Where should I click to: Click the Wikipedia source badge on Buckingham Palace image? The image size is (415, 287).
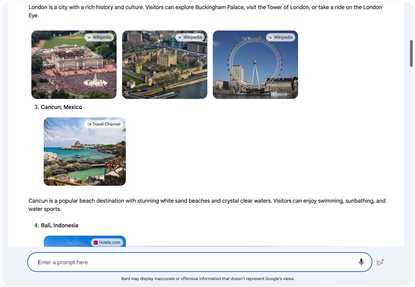click(x=99, y=37)
